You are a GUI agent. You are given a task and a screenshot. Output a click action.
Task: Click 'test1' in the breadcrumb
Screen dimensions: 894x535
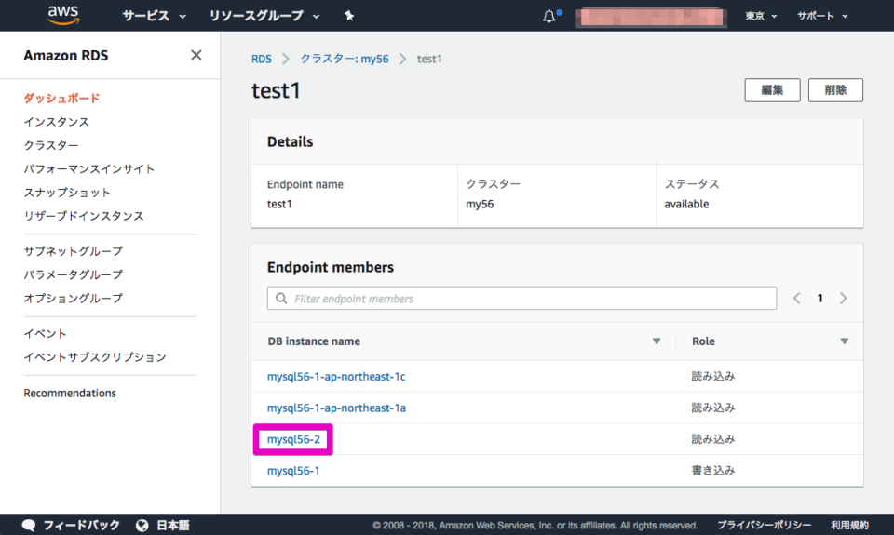429,59
